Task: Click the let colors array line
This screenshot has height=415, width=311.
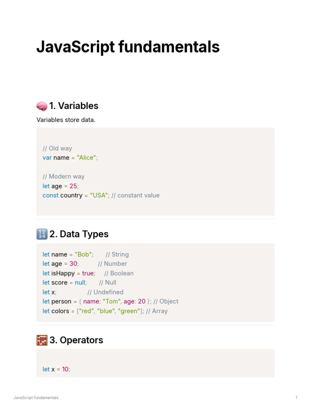Action: [x=105, y=311]
